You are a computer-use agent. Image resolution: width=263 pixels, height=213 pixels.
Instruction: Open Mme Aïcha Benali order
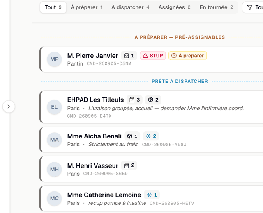(151, 140)
